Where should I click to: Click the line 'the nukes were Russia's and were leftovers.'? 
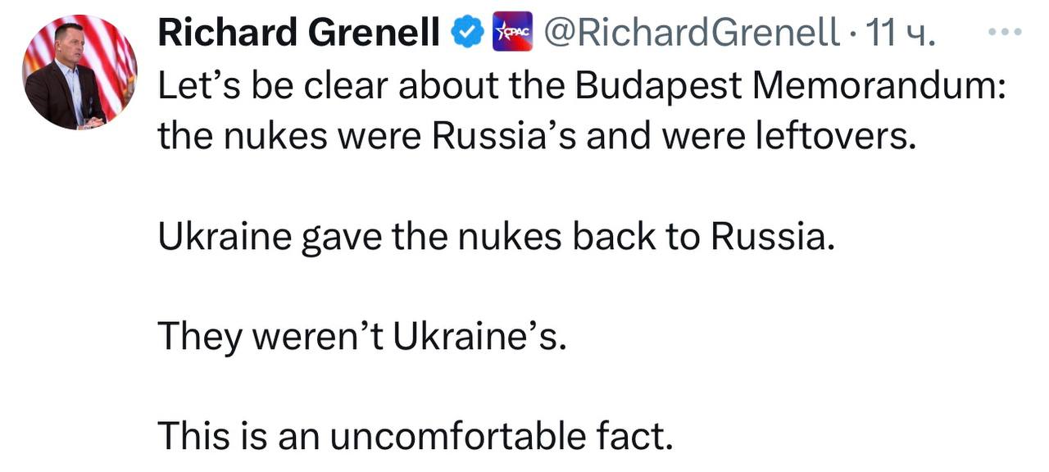(536, 136)
